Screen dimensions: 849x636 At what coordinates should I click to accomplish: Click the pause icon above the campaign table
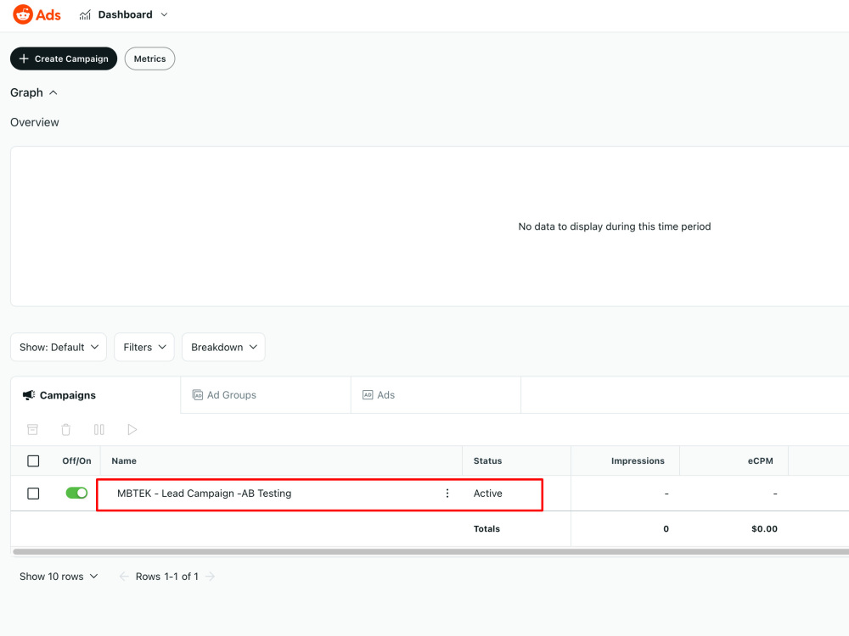98,430
